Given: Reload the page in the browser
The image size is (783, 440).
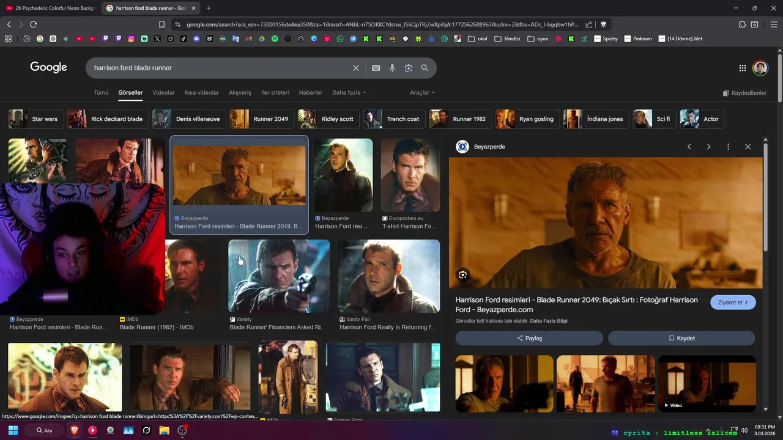Looking at the screenshot, I should pos(33,24).
